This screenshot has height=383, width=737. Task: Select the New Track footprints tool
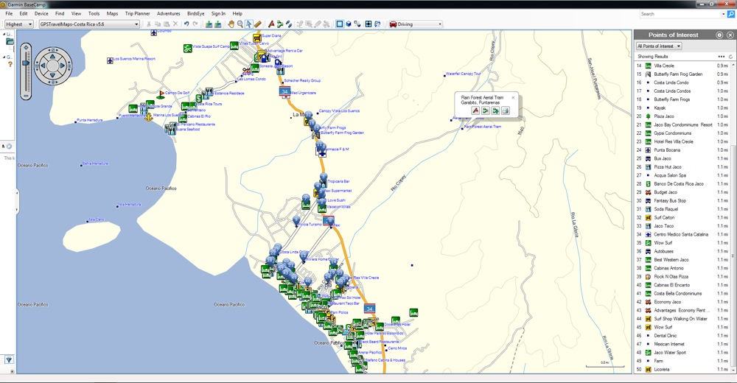[x=289, y=24]
